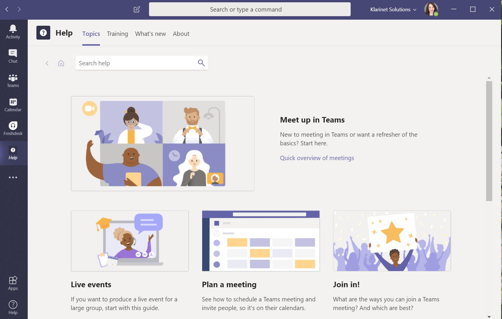Go back with the title bar arrow
Screen dimensions: 502x319
tap(7, 9)
